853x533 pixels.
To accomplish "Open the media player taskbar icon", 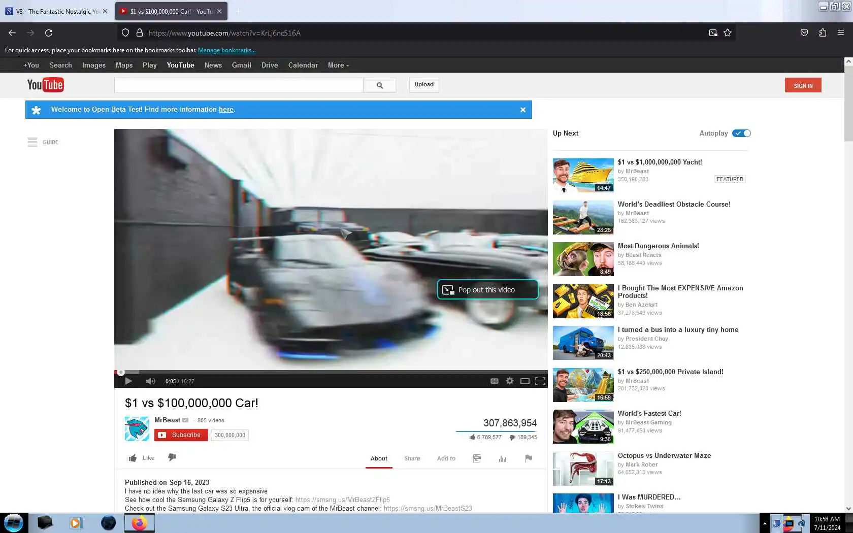I will point(75,523).
